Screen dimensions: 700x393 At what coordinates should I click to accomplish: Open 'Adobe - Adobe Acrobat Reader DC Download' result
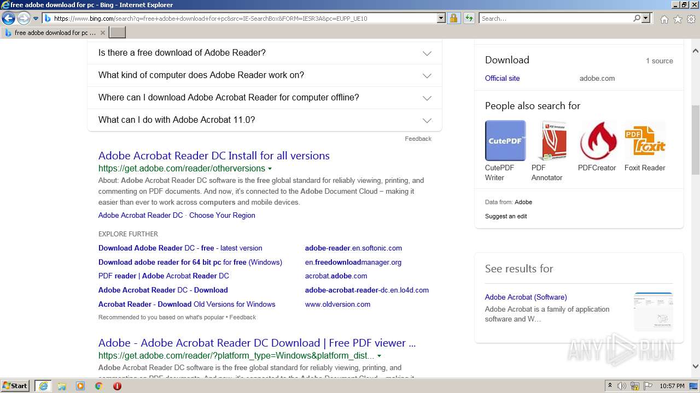257,343
